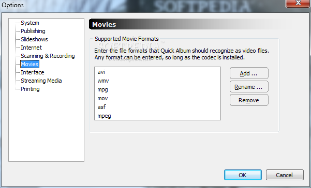Confirm the options with OK
Screen dimensions: 311x188
coord(243,175)
